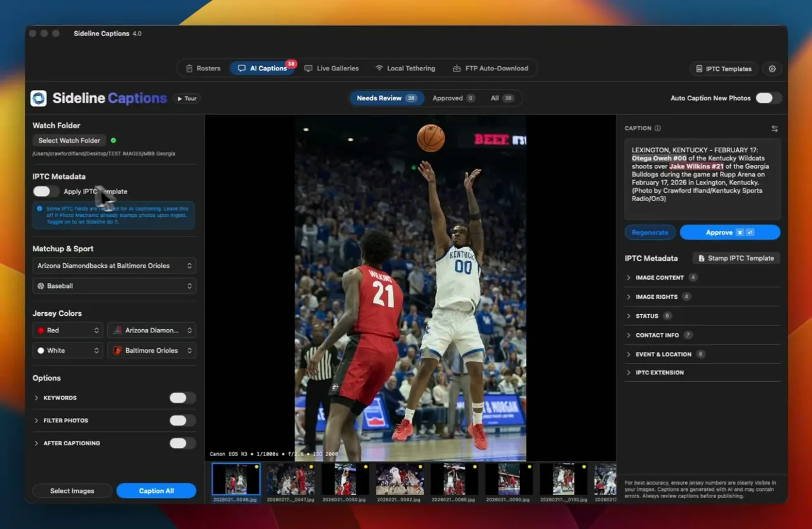Toggle the After Captioning switch
Image resolution: width=812 pixels, height=529 pixels.
tap(182, 443)
